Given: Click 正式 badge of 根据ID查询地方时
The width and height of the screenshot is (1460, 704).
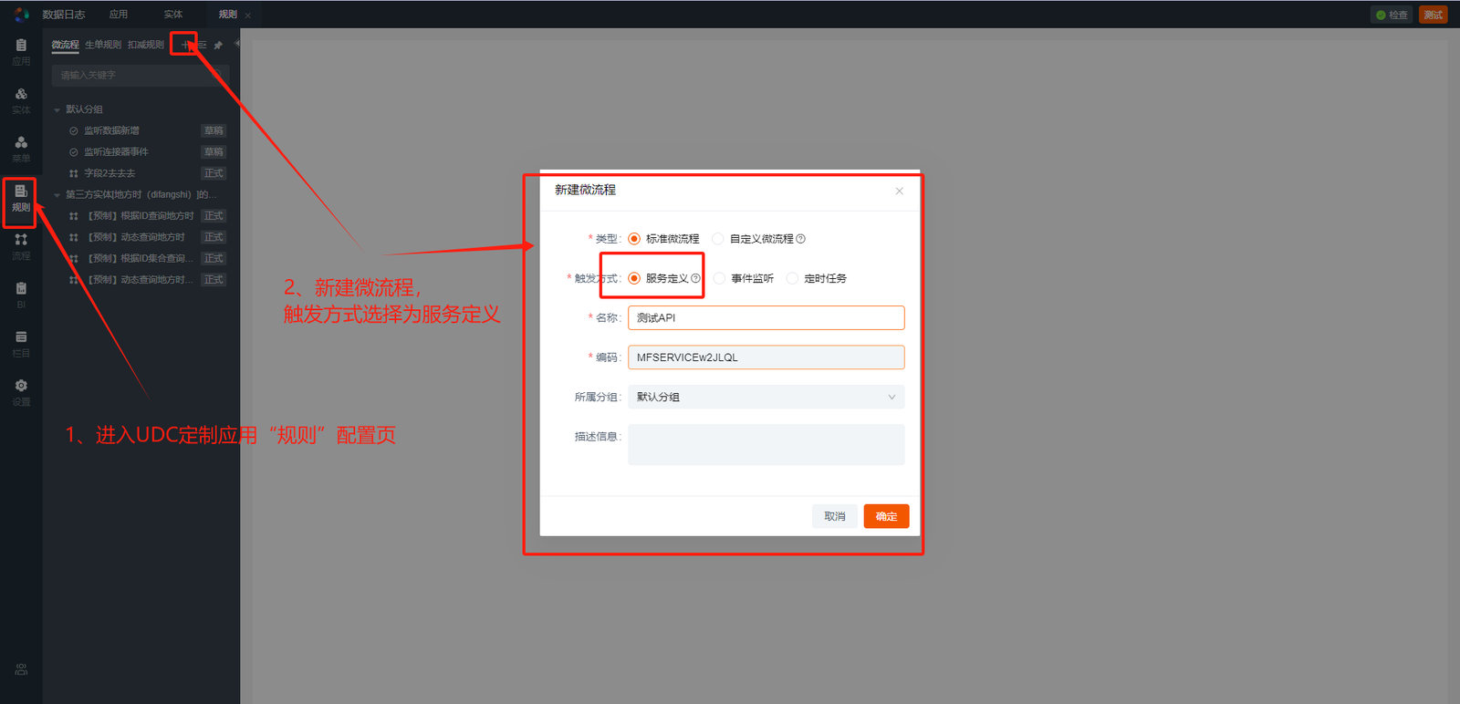Looking at the screenshot, I should [214, 216].
